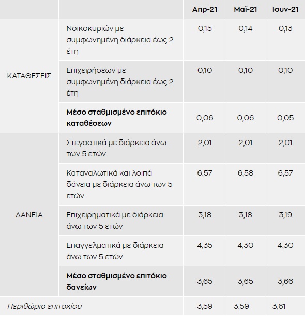
Task: Click Μέσο σταθμισμένο επιτόκιο καταθέσεων label
Action: 117,118
